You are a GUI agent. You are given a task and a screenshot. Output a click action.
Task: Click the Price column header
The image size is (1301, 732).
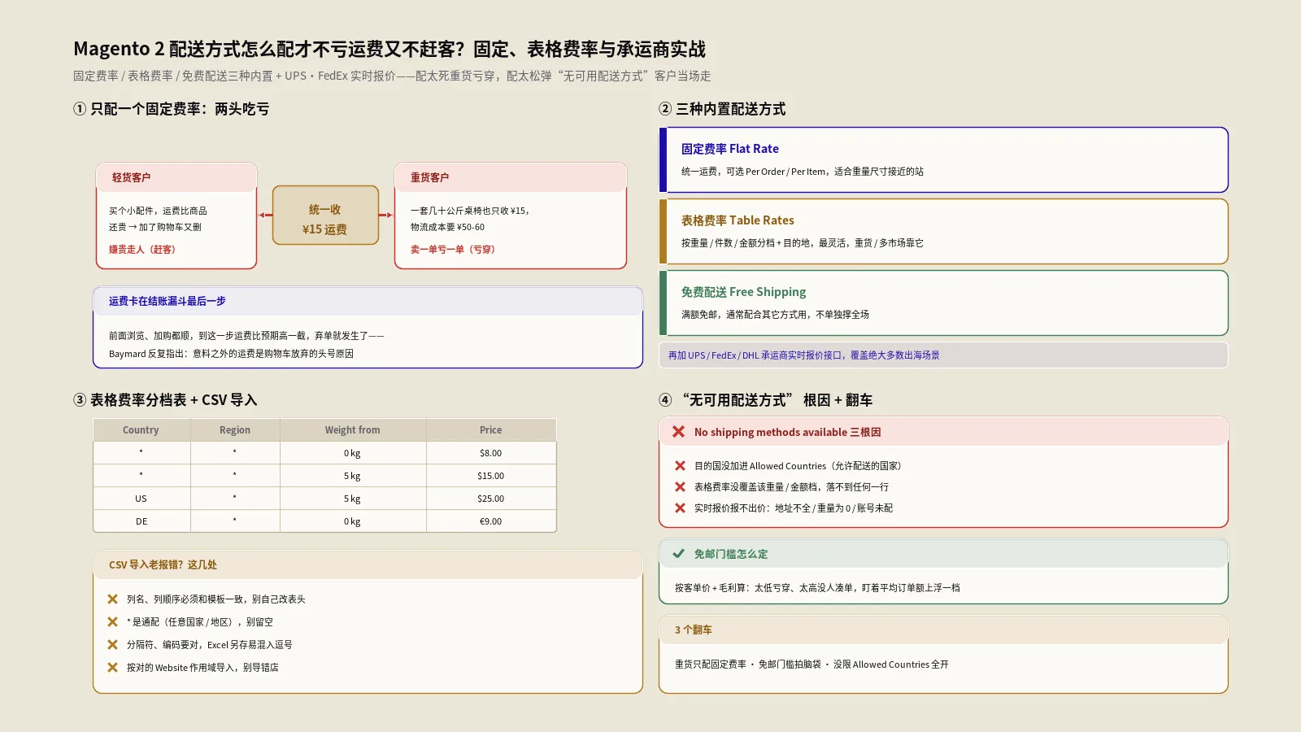[490, 430]
